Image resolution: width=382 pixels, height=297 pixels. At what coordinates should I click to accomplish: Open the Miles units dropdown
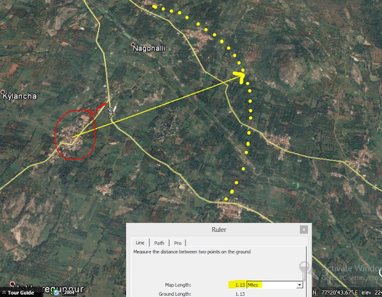coord(275,285)
